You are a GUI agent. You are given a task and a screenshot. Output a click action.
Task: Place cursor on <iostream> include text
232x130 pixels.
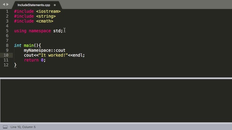coord(48,11)
